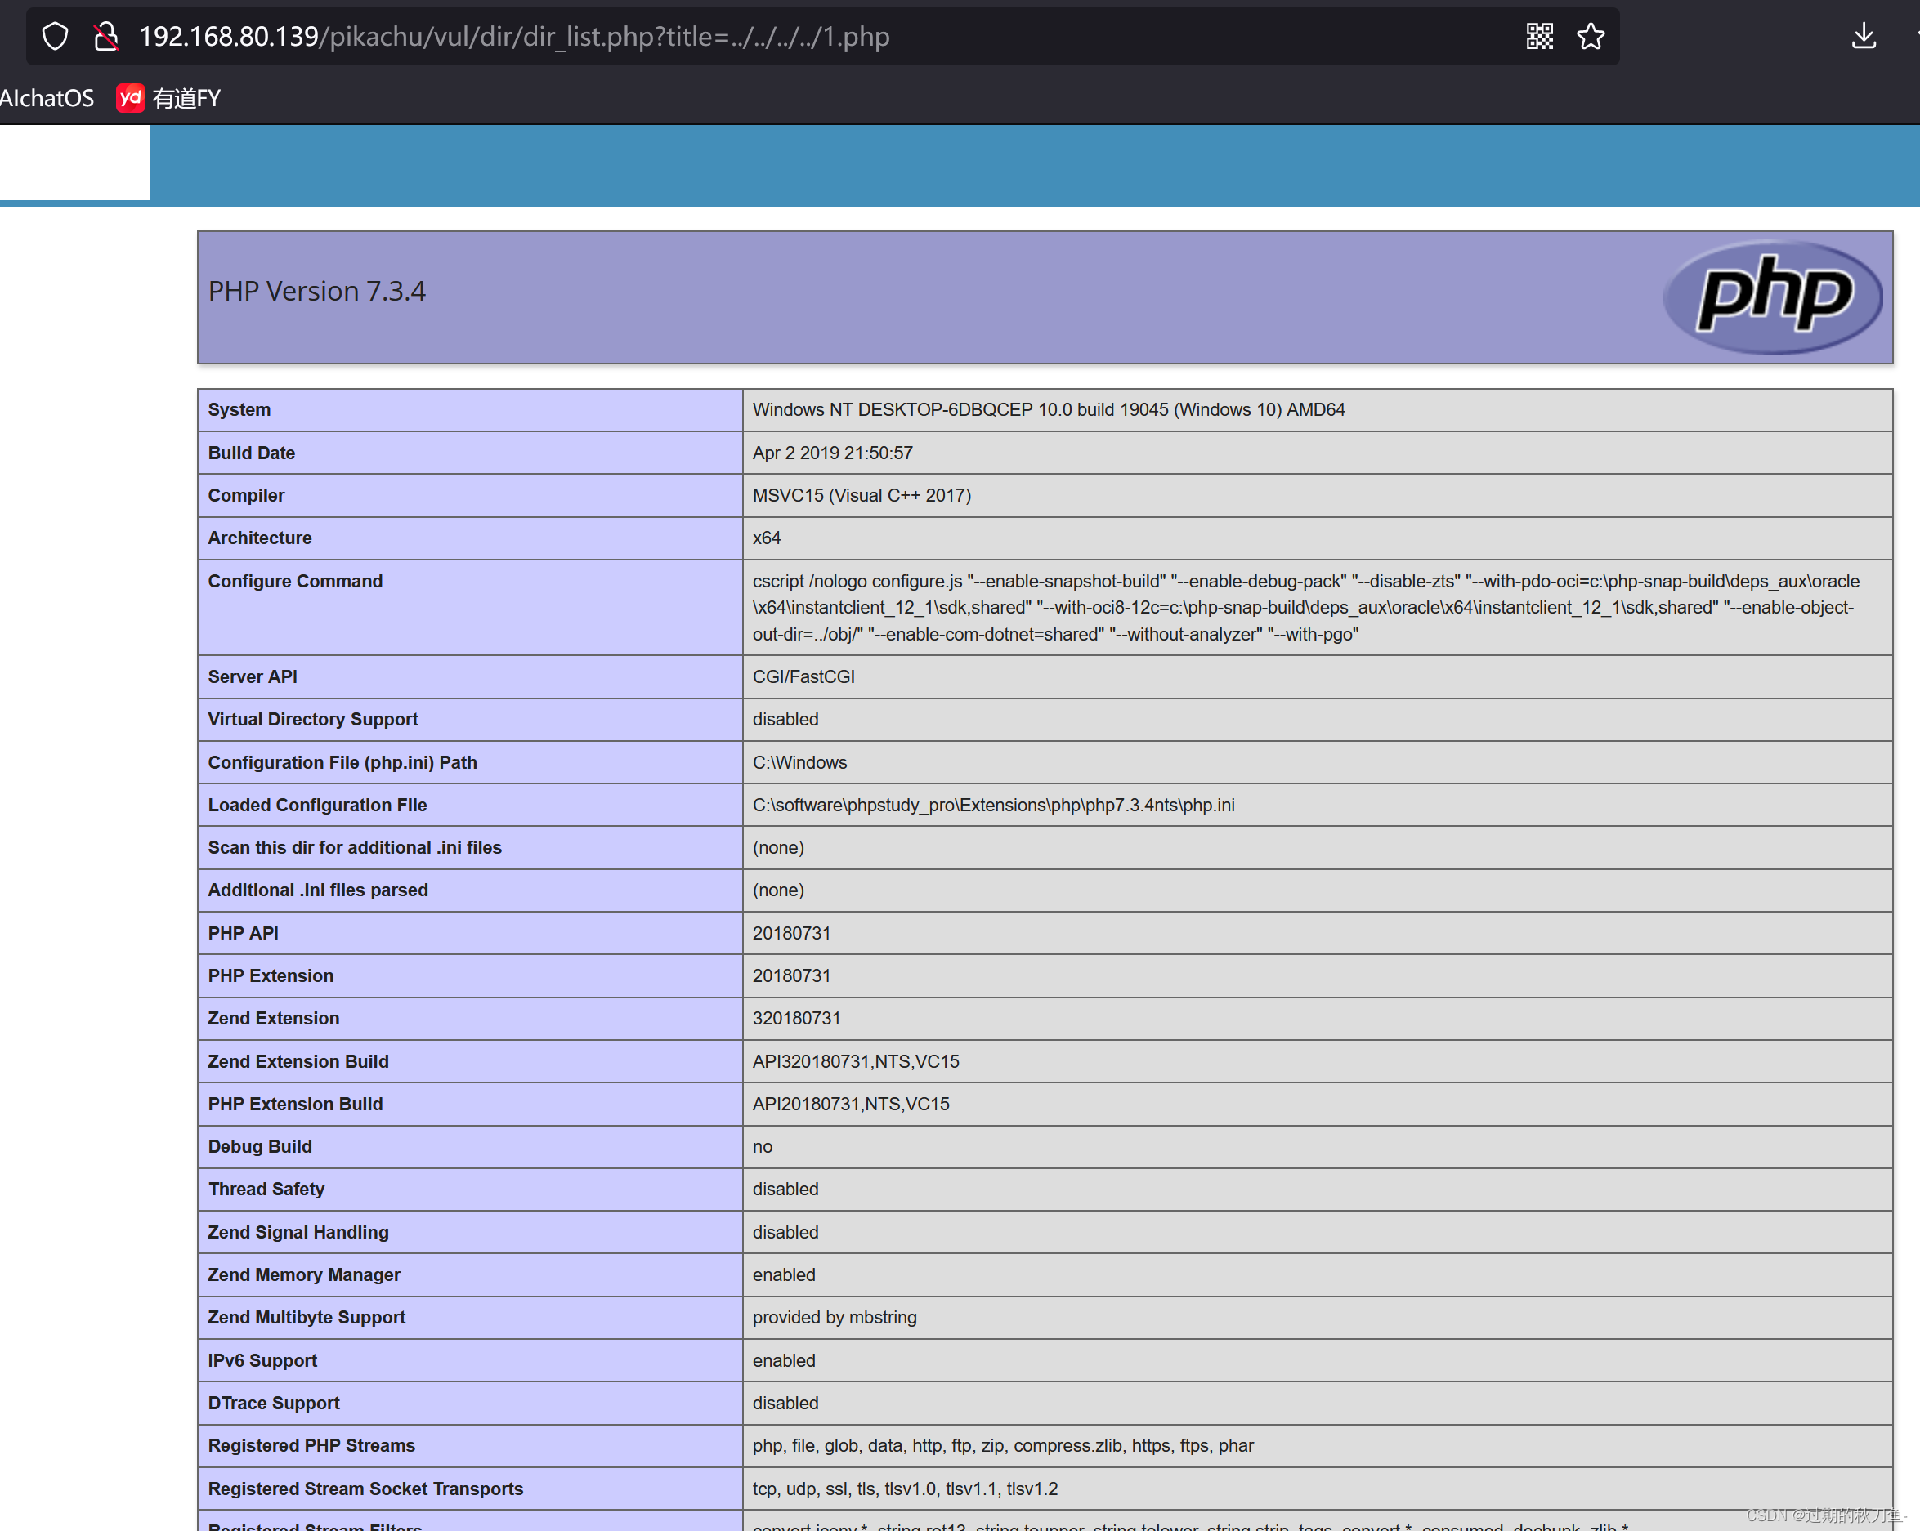
Task: Select the MSVC15 (Visual C++ 2017) value
Action: 862,495
